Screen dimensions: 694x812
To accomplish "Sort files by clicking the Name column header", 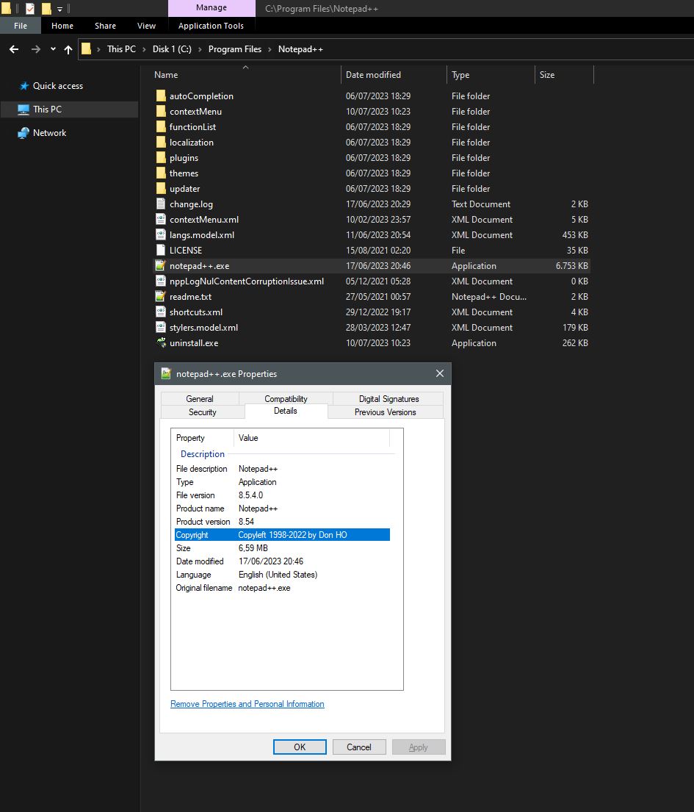I will (x=165, y=74).
